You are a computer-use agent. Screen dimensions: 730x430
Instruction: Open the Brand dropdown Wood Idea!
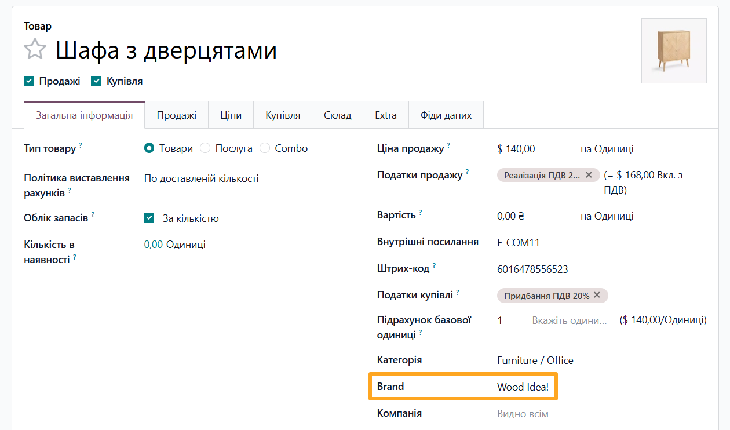[x=523, y=387]
